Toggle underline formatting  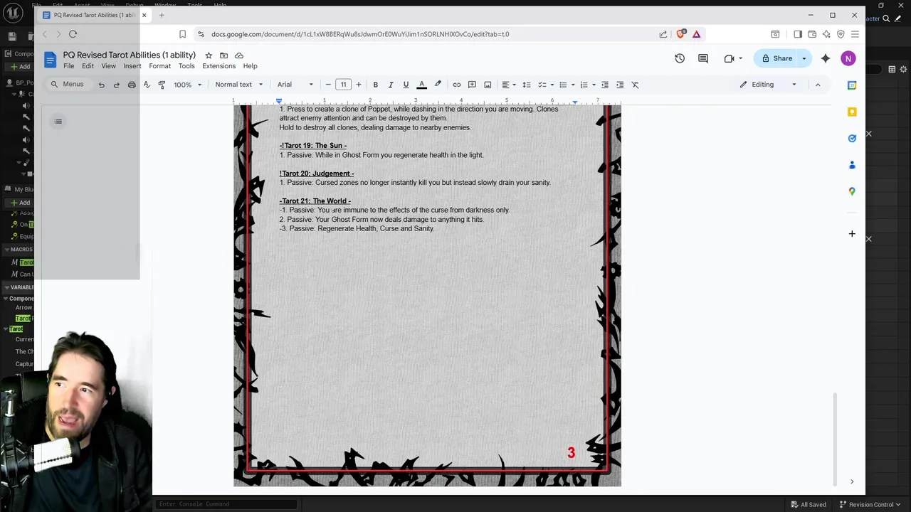pyautogui.click(x=406, y=85)
